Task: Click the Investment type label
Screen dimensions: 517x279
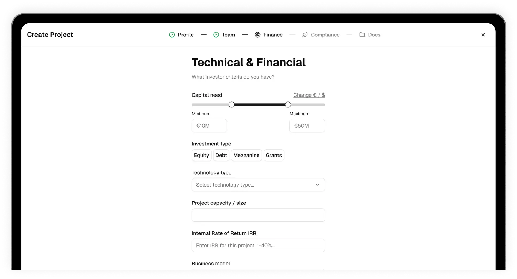Action: point(211,144)
